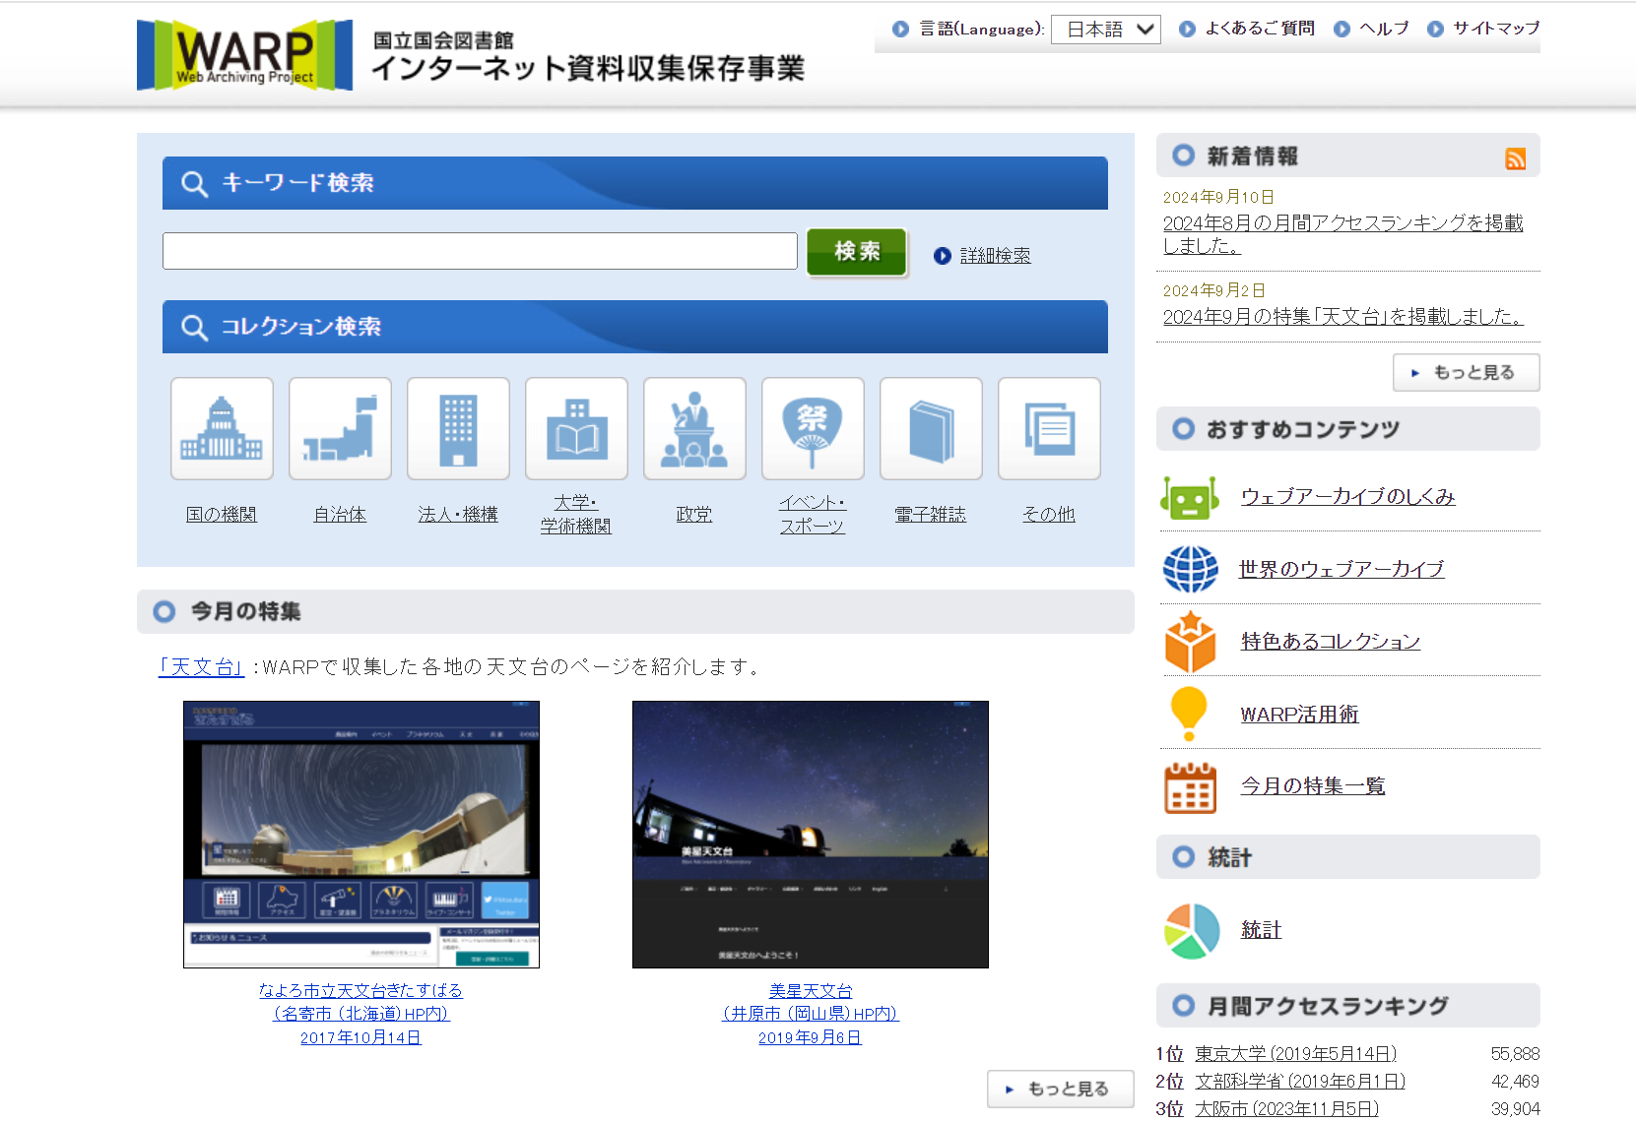Image resolution: width=1636 pixels, height=1122 pixels.
Task: Click the WARP Web Archiving Project logo
Action: click(244, 55)
